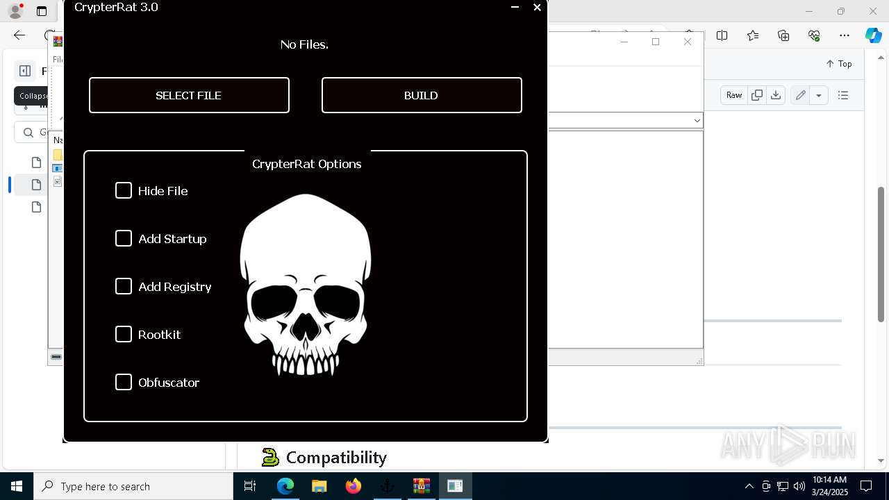Viewport: 889px width, 500px height.
Task: Toggle the Rootkit checkbox
Action: coord(124,334)
